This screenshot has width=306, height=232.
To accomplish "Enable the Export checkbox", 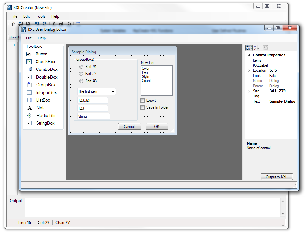I will pos(143,101).
